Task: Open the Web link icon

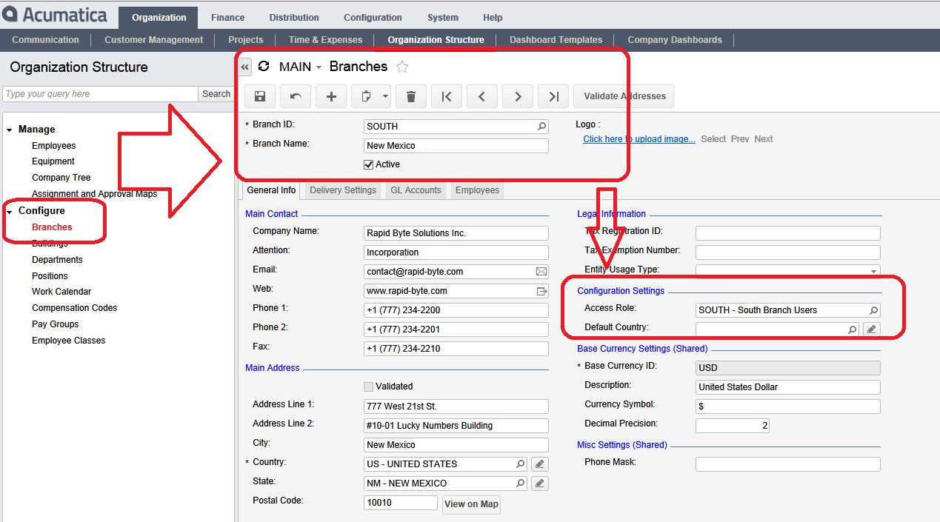Action: coord(541,291)
